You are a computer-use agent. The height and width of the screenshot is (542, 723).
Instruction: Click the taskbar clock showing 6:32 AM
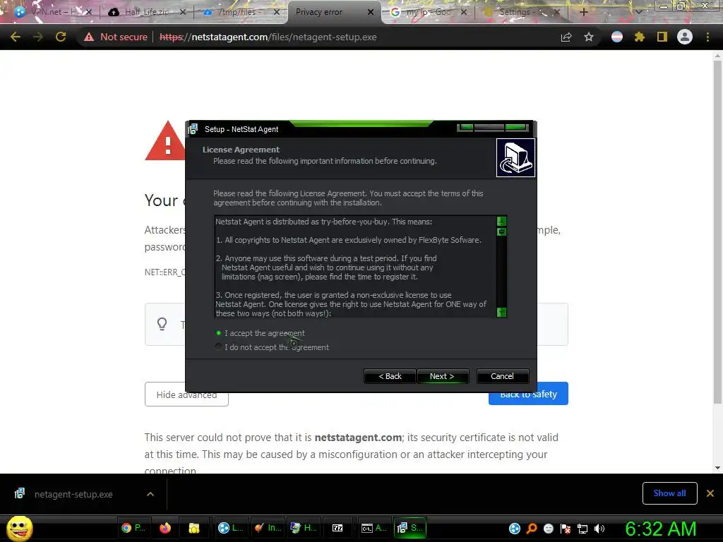coord(661,529)
